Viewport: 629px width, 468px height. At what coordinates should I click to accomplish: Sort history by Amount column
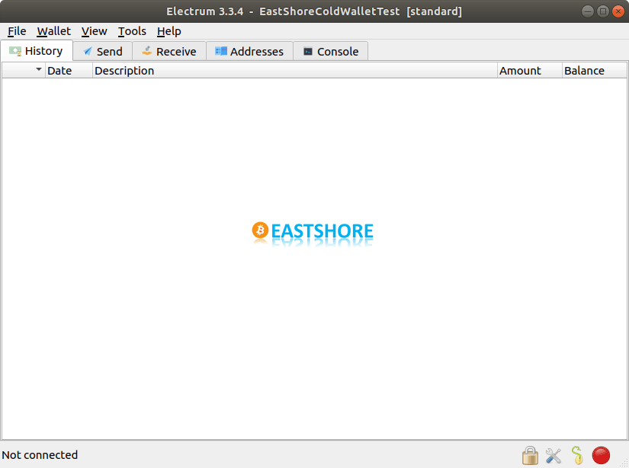coord(530,71)
